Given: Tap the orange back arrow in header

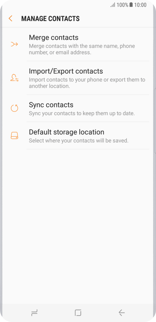Looking at the screenshot, I should [10, 18].
